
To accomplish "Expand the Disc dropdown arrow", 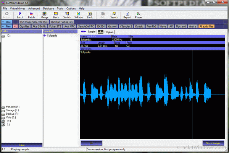I will pyautogui.click(x=3, y=22).
